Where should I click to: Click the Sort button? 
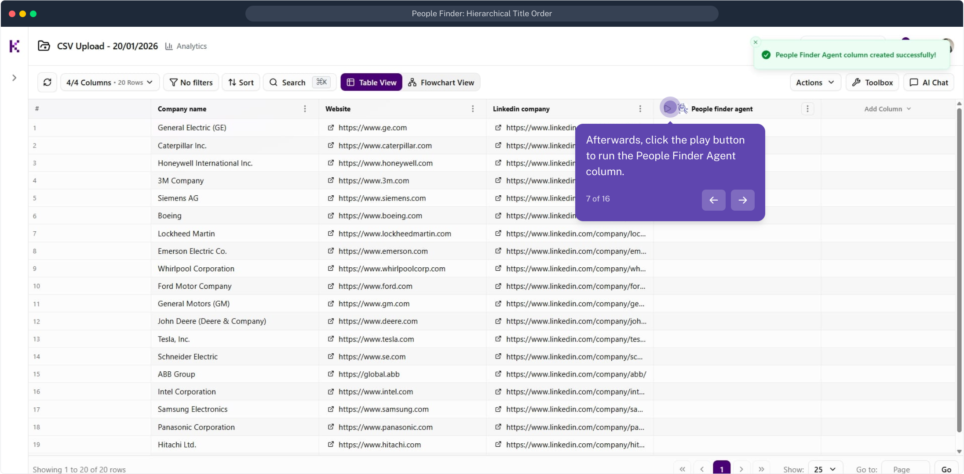pyautogui.click(x=241, y=82)
